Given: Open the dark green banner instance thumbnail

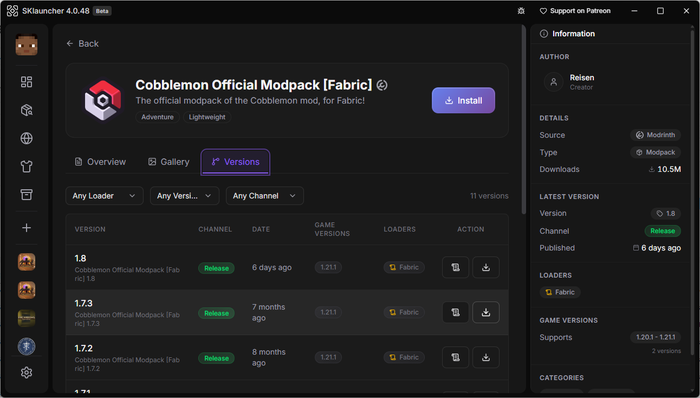Looking at the screenshot, I should (x=27, y=318).
